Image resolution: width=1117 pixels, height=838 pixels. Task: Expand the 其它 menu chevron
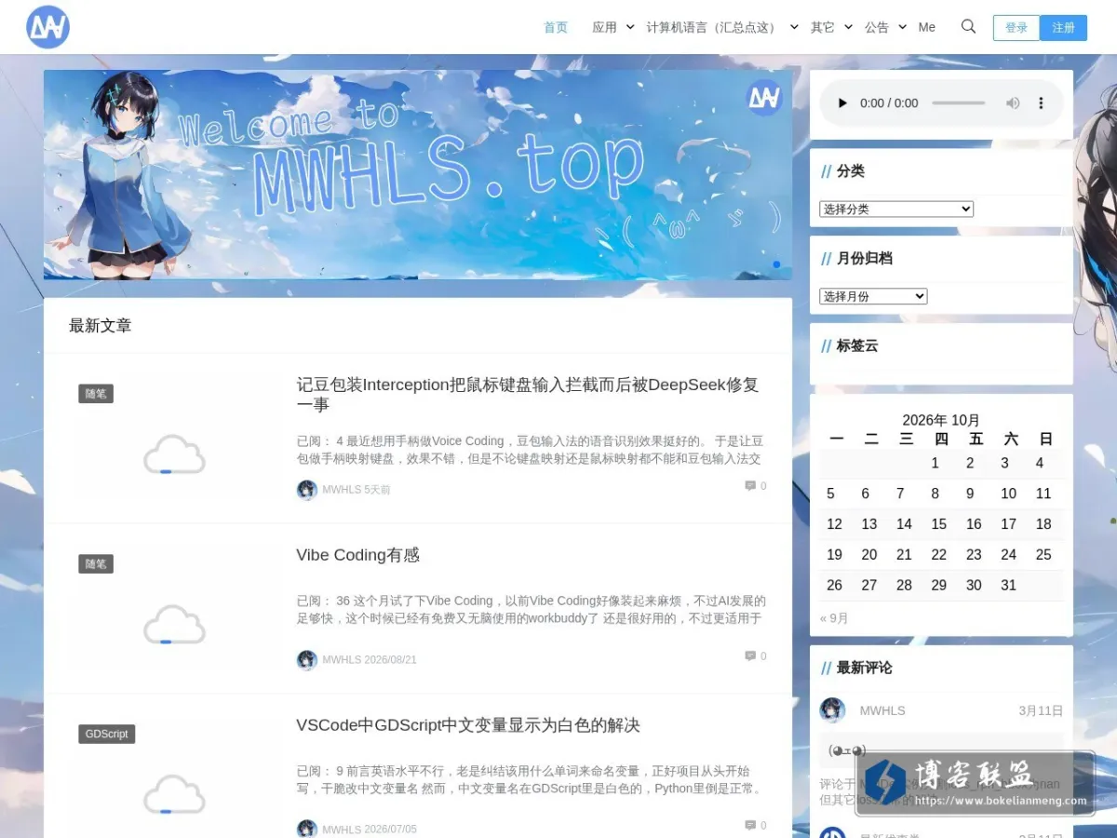pos(848,27)
